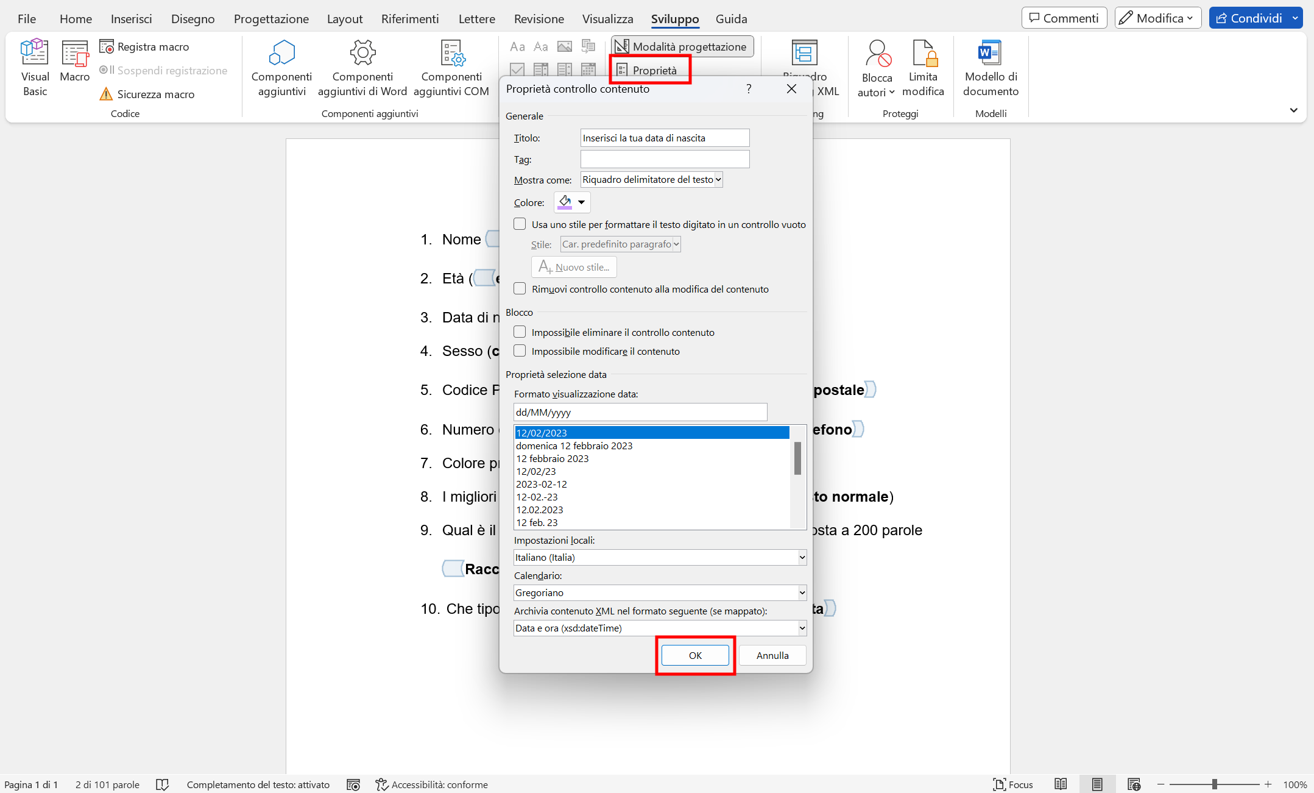1314x793 pixels.
Task: Select the 12 febbraio 2023 date format
Action: coord(552,458)
